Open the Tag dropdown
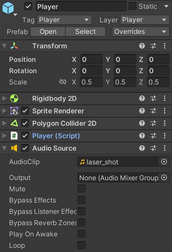 64,20
